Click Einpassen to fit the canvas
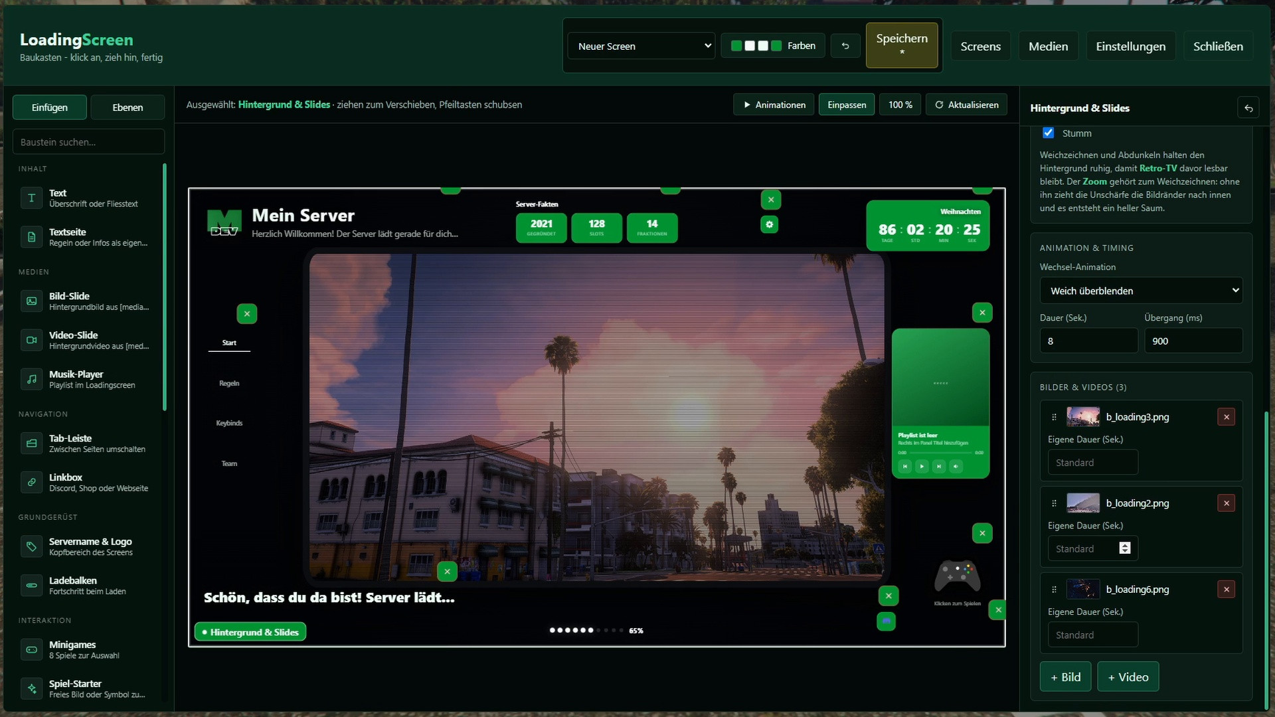Viewport: 1275px width, 717px height. coord(847,105)
